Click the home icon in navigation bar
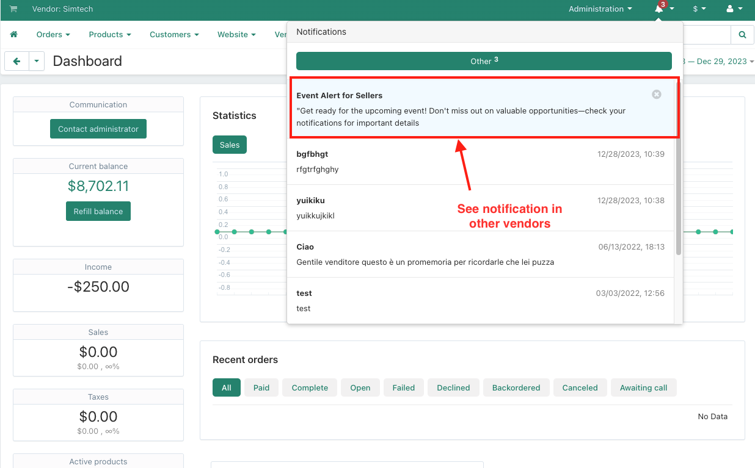 [14, 35]
